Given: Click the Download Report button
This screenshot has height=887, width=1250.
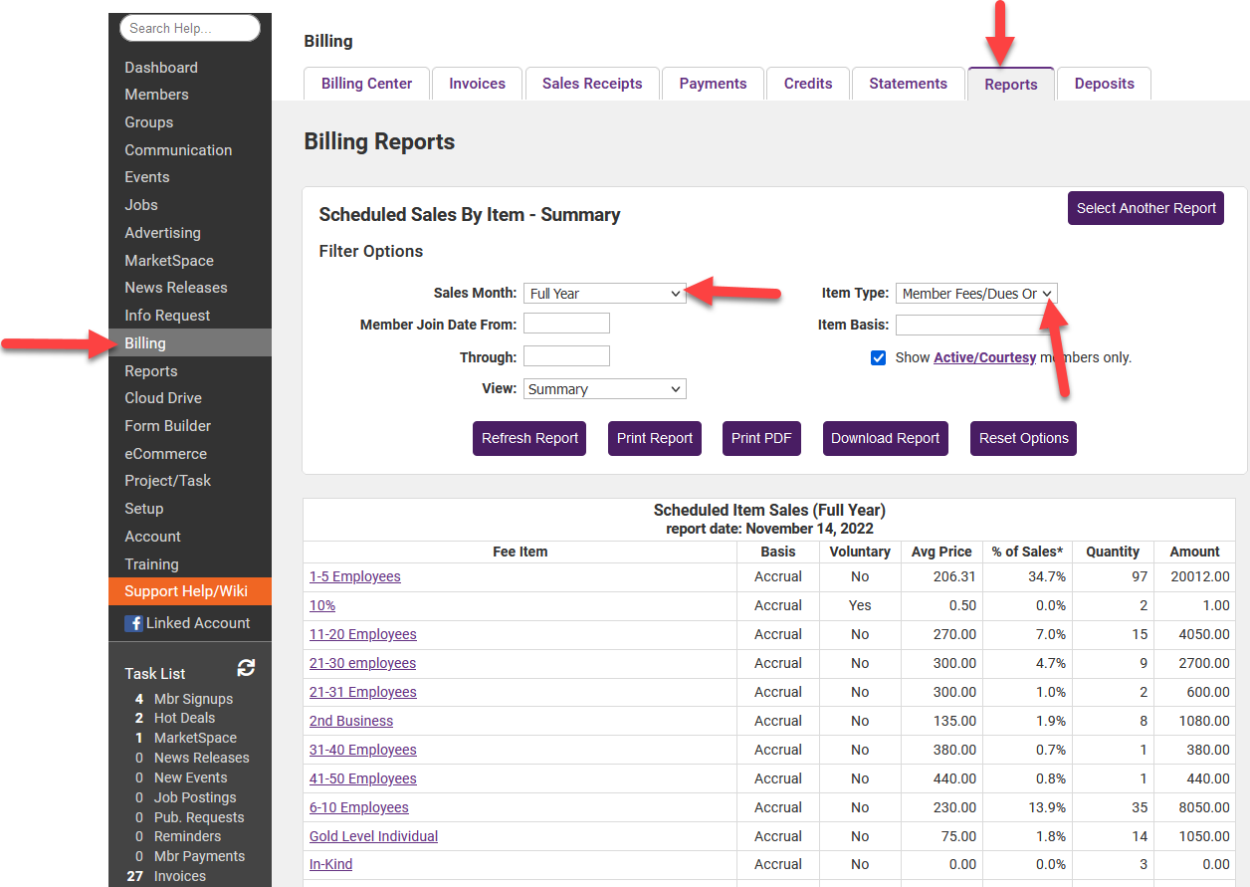Looking at the screenshot, I should tap(885, 438).
